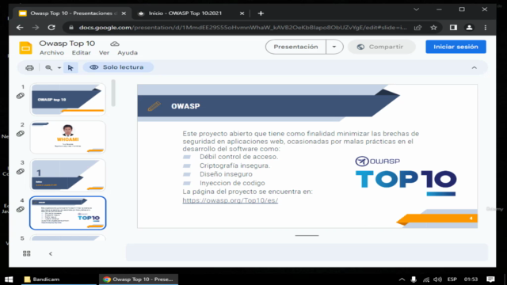This screenshot has width=507, height=285.
Task: Click the OWASP slide title text
Action: [x=185, y=106]
